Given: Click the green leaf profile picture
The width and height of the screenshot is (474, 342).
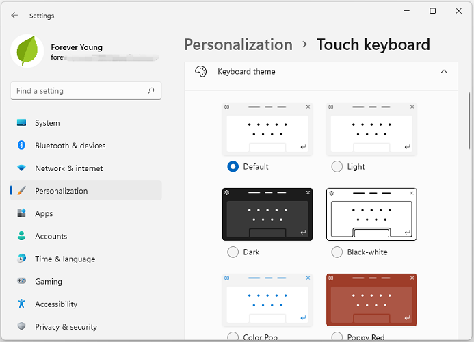Looking at the screenshot, I should click(x=27, y=51).
